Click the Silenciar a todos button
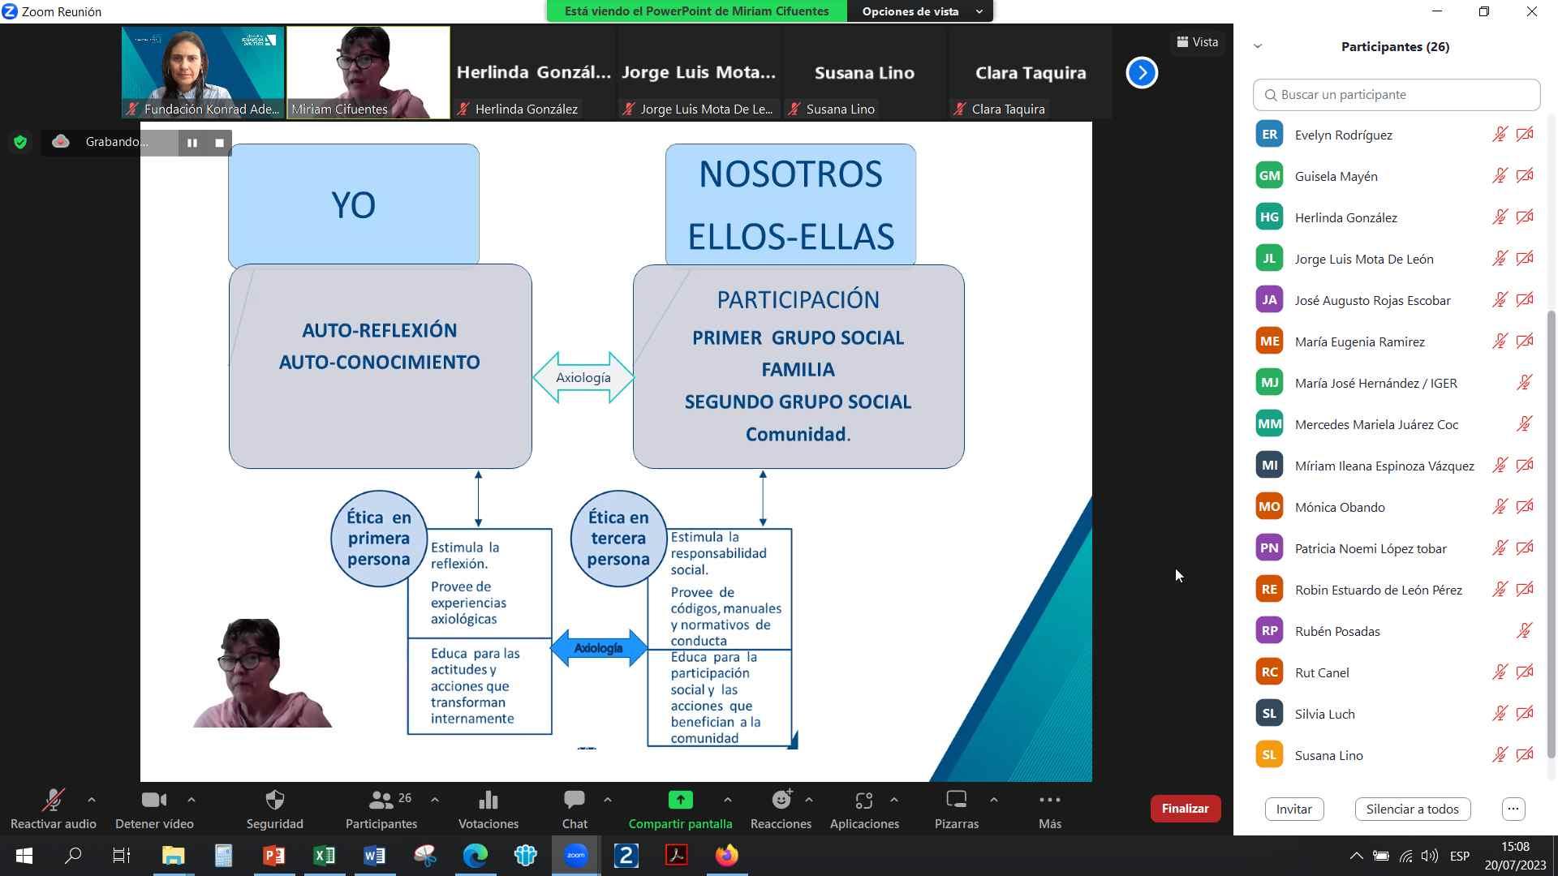Image resolution: width=1558 pixels, height=876 pixels. tap(1412, 809)
